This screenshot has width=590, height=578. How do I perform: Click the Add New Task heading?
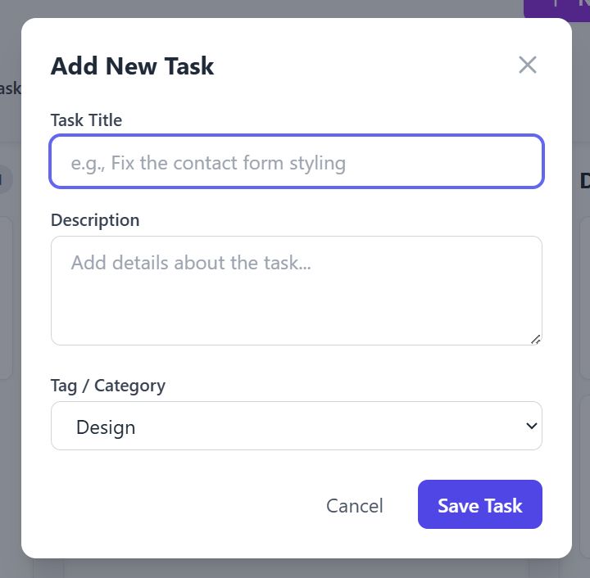tap(132, 66)
